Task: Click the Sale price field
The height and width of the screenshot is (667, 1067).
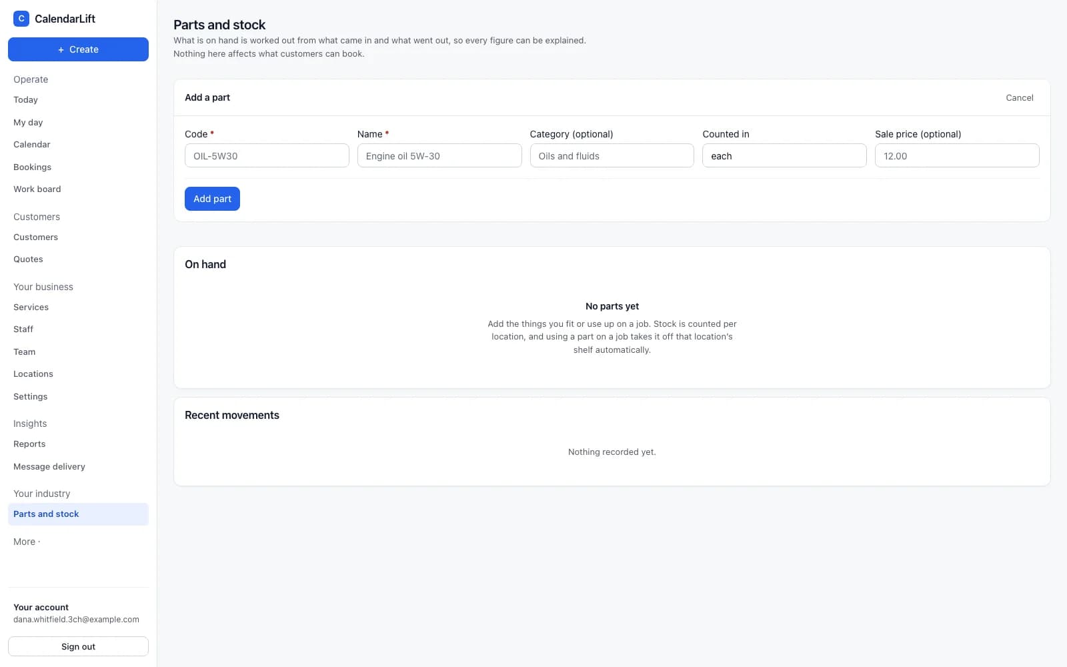Action: [957, 155]
